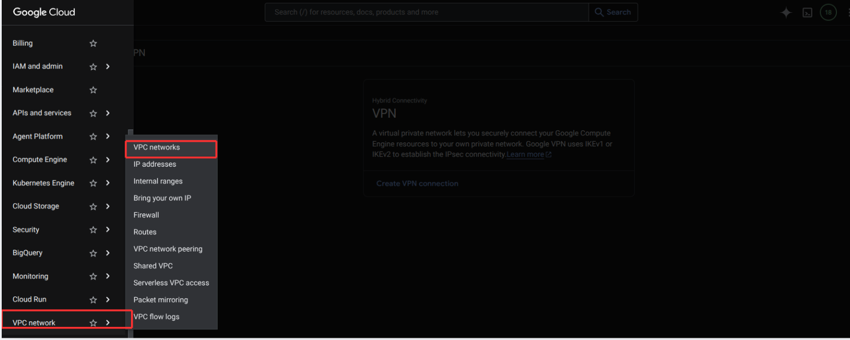Star the Marketplace entry

pos(93,90)
